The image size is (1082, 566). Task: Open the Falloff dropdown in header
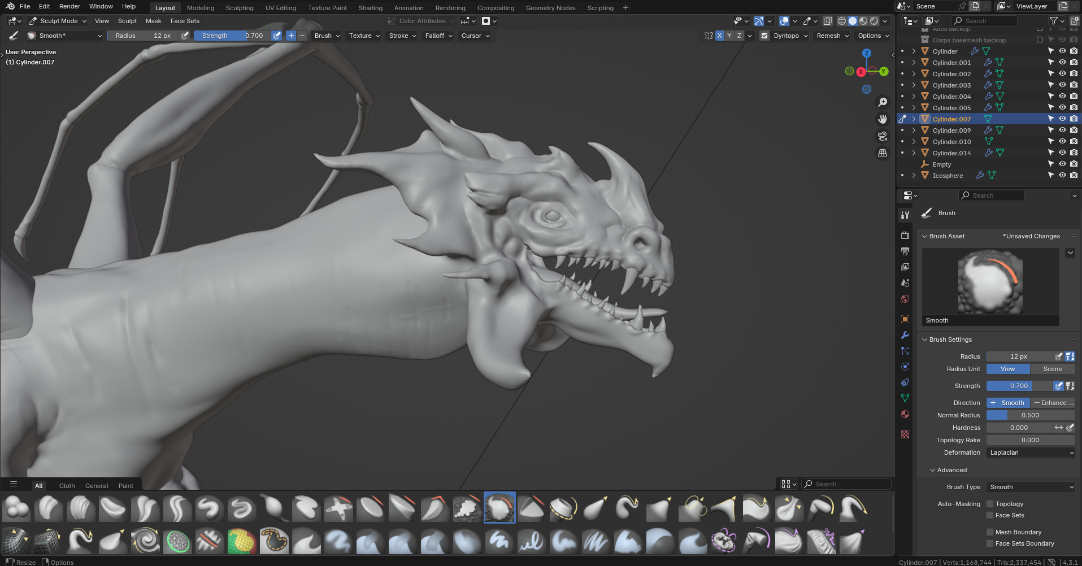(x=438, y=36)
